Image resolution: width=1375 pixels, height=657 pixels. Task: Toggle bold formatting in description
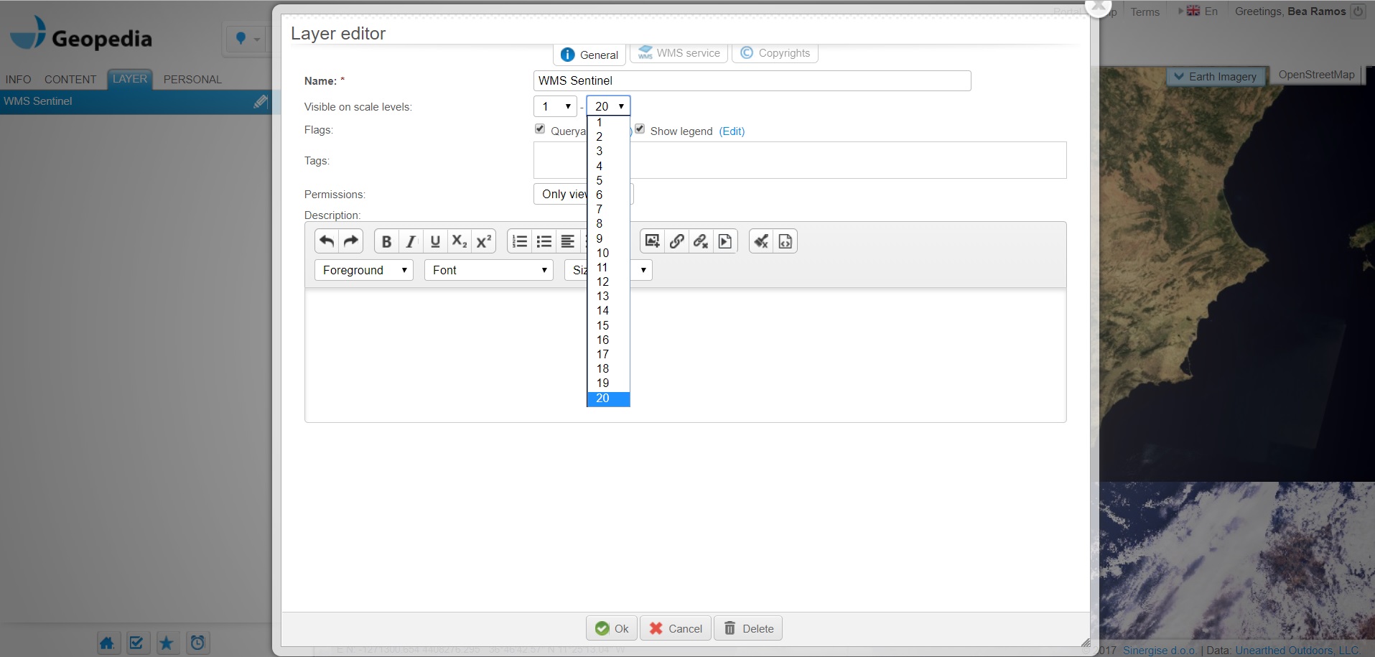click(386, 241)
